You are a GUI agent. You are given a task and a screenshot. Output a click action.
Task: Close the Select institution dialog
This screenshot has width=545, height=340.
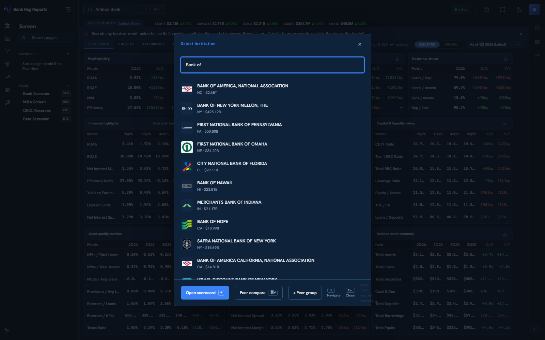(x=360, y=44)
